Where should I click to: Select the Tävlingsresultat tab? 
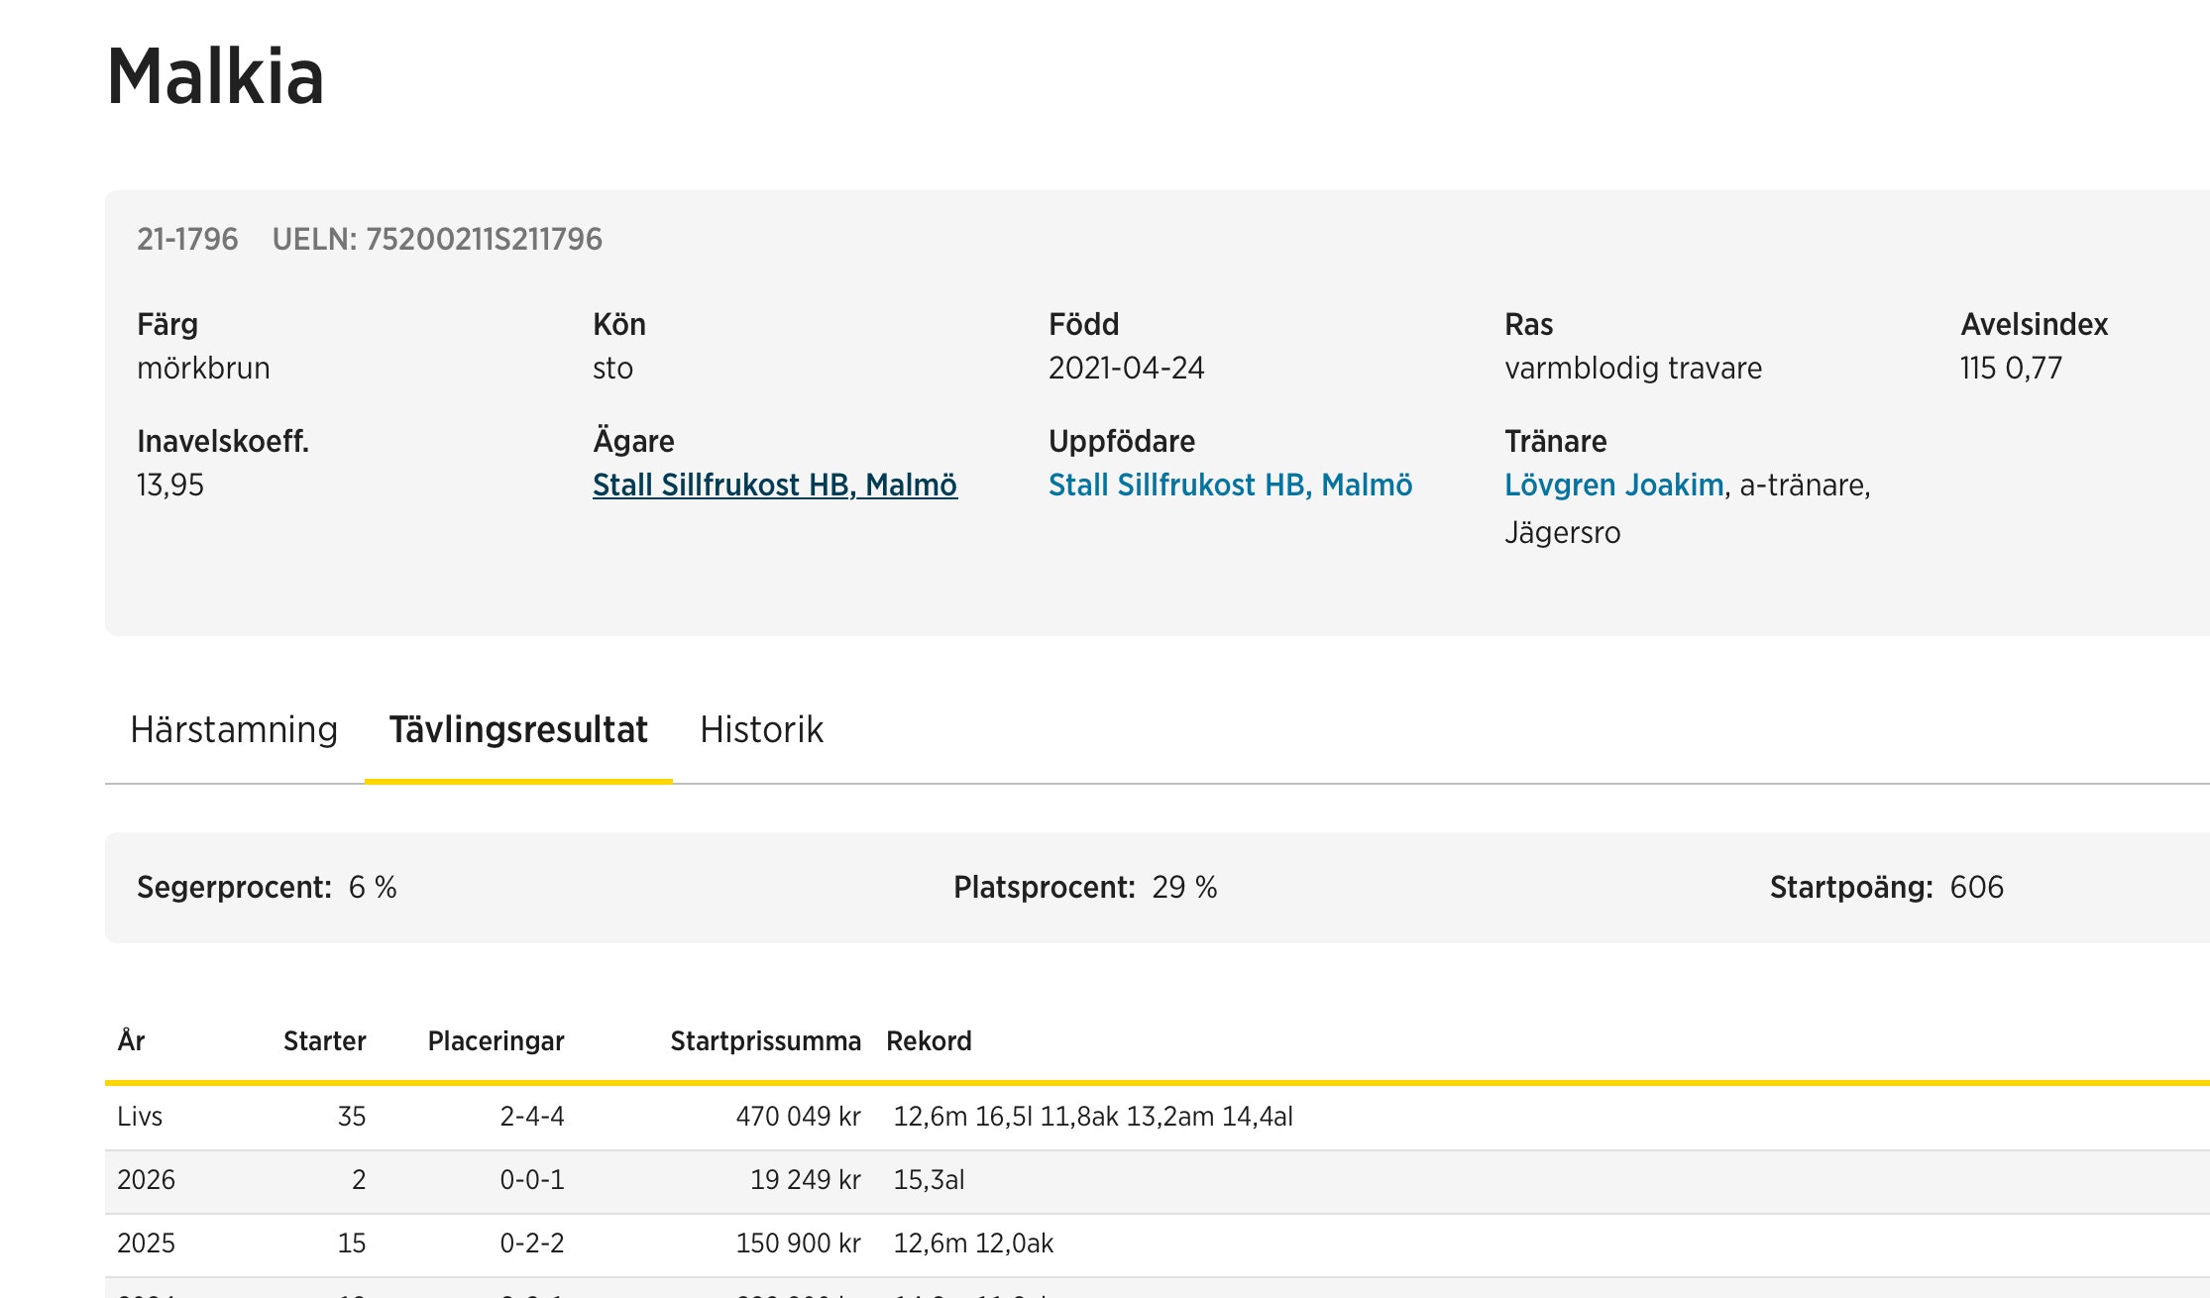(518, 730)
